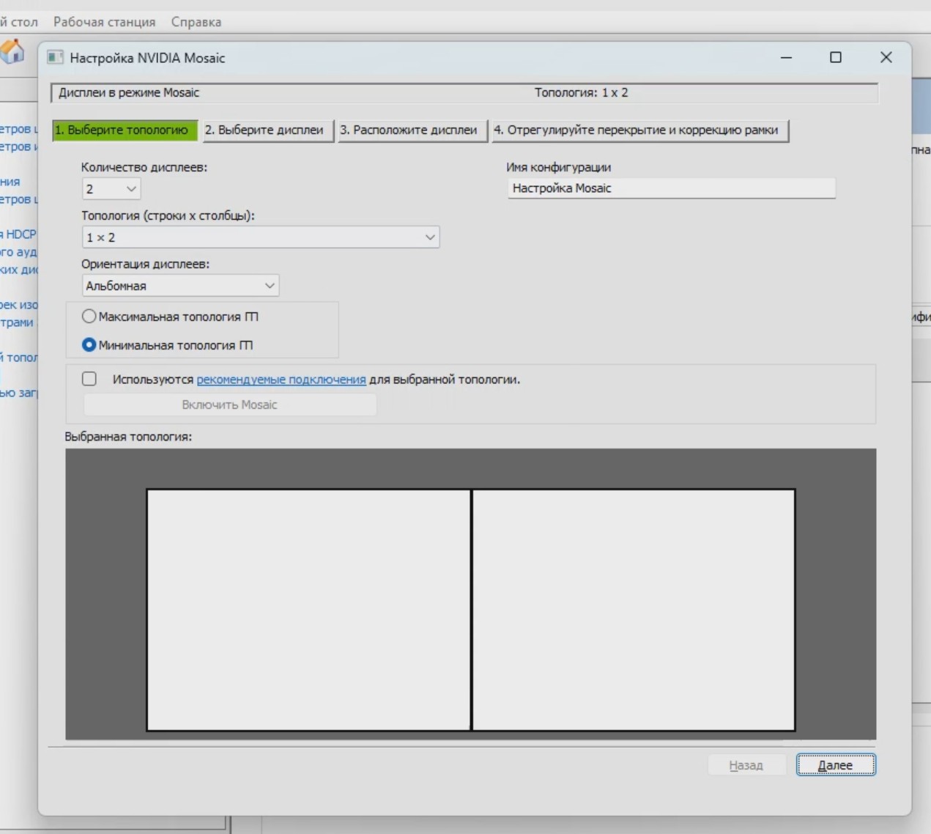Switch to tab 1. Выберите топологию
Viewport: 931px width, 834px height.
click(x=125, y=130)
